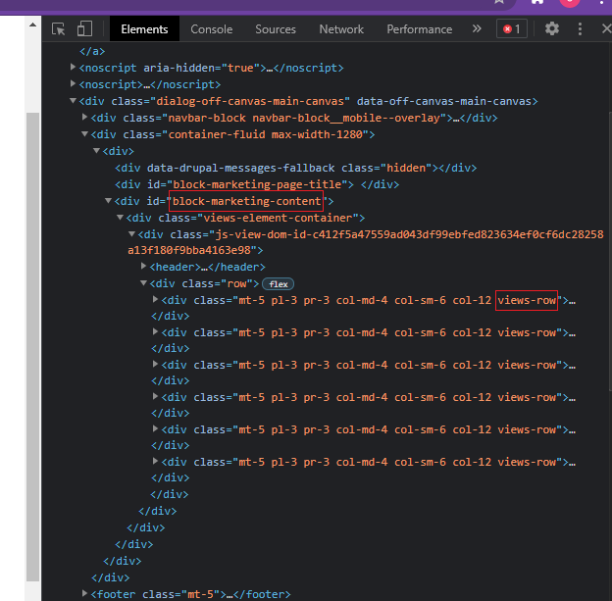Collapse the container-fluid max-width-1280 div
Screen dimensions: 612x601
84,134
